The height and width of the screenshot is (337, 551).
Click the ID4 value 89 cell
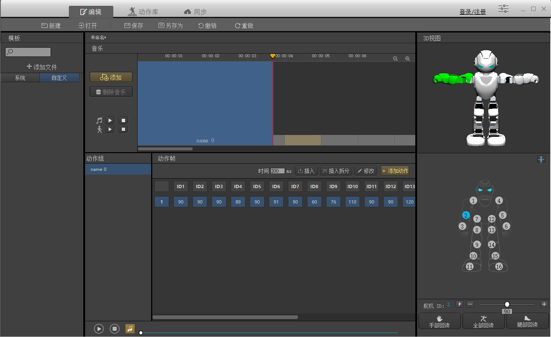(238, 202)
